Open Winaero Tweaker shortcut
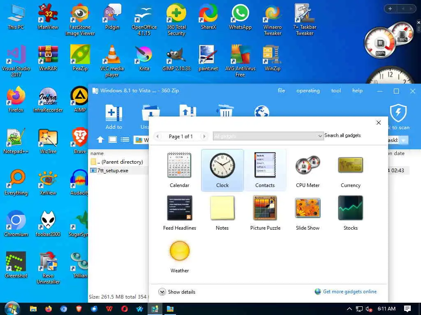The image size is (421, 315). coord(273,20)
